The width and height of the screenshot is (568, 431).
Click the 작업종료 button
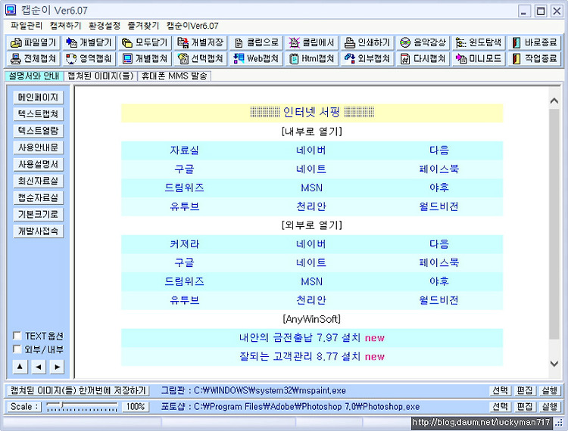point(535,58)
